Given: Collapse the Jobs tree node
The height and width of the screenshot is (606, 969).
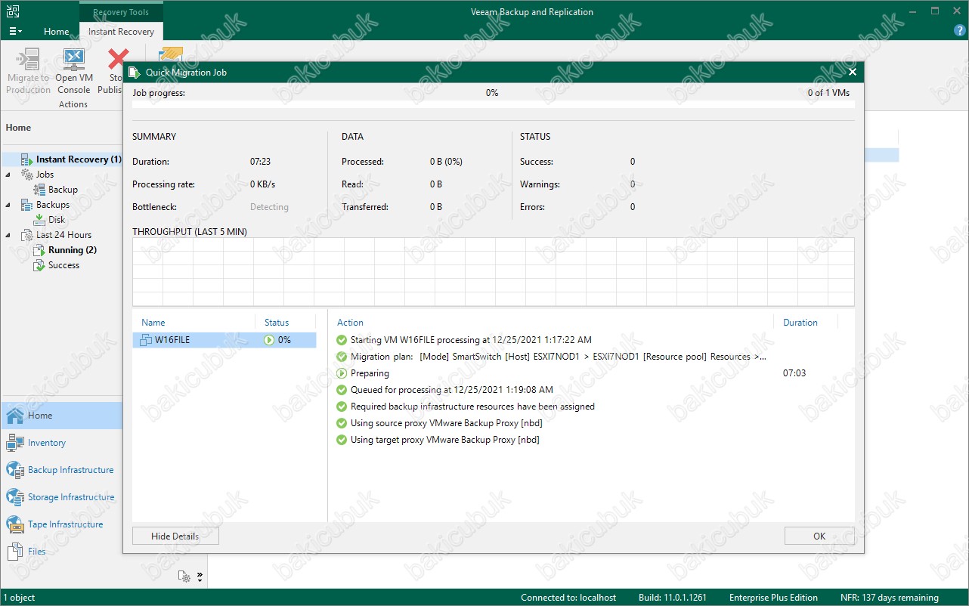Looking at the screenshot, I should (8, 175).
